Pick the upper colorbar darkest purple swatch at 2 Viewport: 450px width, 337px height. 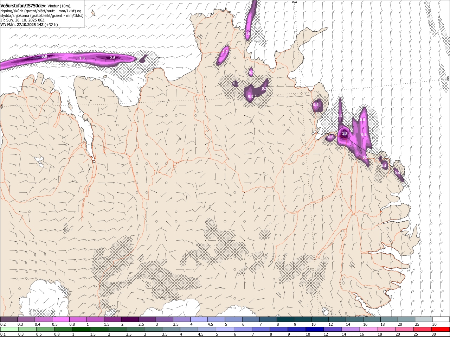tap(130, 319)
